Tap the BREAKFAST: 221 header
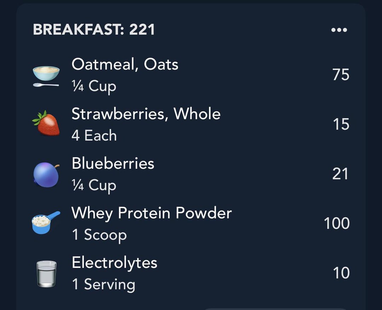This screenshot has width=382, height=310. click(94, 30)
